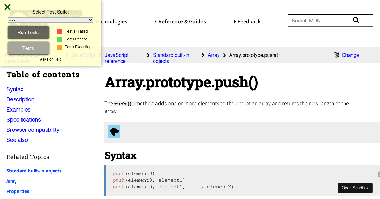Click the search magnifying glass icon
The height and width of the screenshot is (199, 380).
click(356, 20)
